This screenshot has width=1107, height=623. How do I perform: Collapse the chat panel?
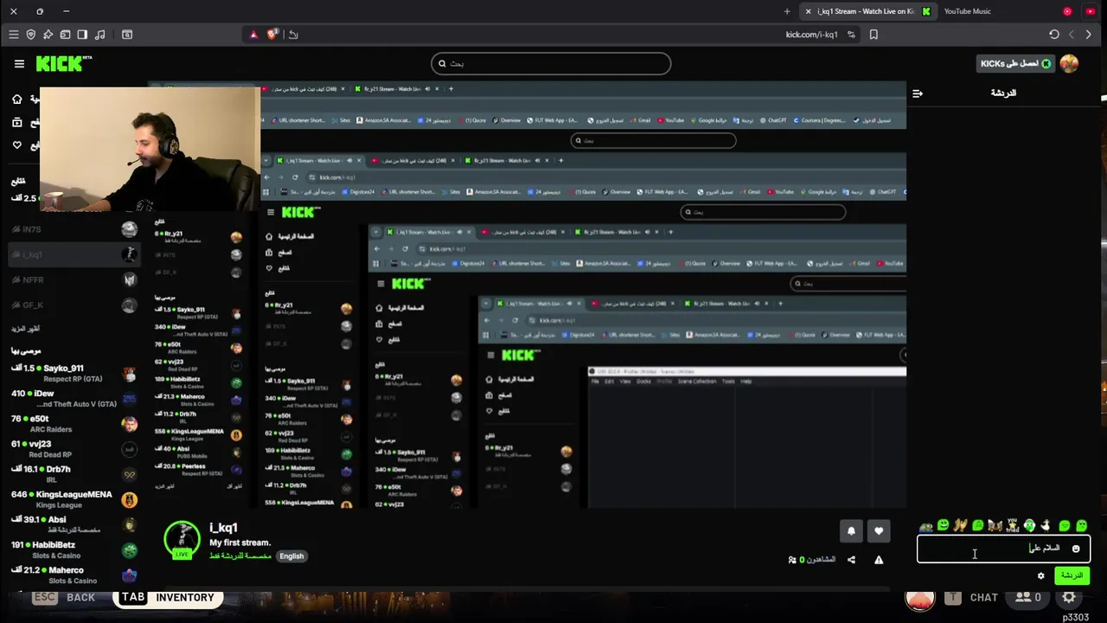pos(918,93)
